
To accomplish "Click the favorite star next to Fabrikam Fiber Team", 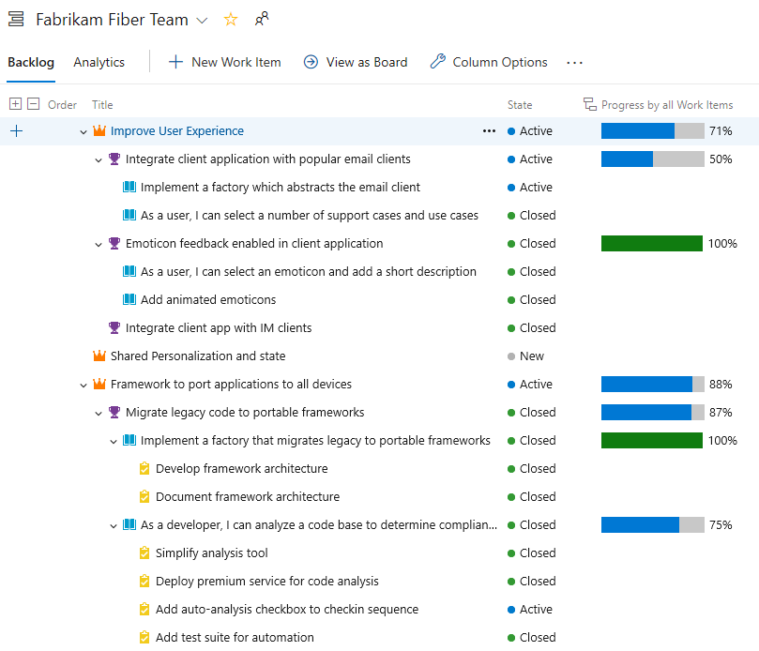I will [231, 18].
